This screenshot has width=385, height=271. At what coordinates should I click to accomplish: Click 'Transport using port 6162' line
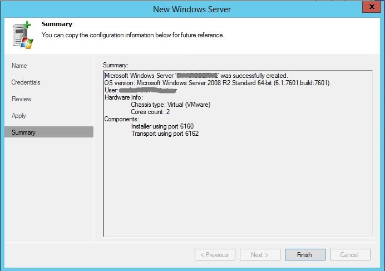165,134
